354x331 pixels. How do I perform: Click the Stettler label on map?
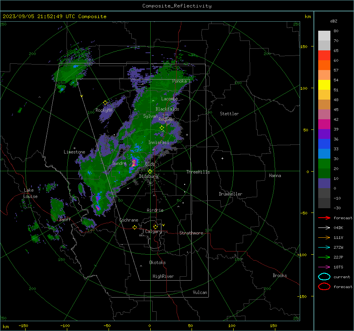(229, 114)
